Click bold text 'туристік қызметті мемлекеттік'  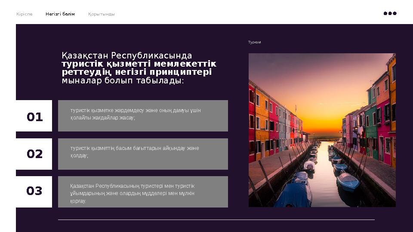coord(139,64)
